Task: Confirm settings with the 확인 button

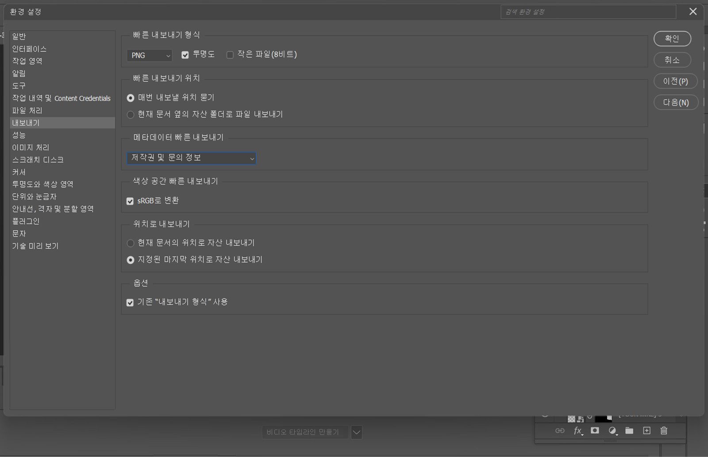Action: point(672,38)
